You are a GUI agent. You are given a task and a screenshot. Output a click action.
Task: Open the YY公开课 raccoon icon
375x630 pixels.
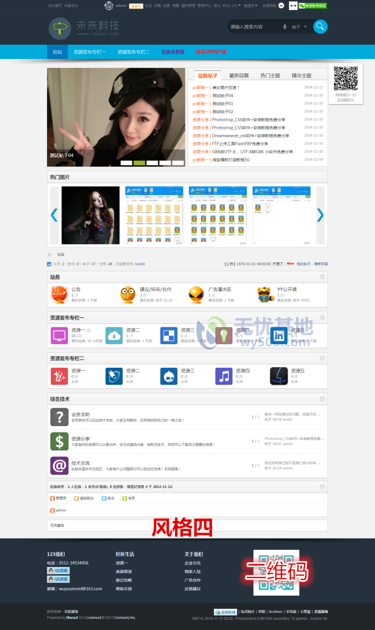coord(265,295)
